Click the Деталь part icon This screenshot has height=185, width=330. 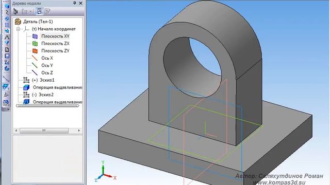pos(18,22)
